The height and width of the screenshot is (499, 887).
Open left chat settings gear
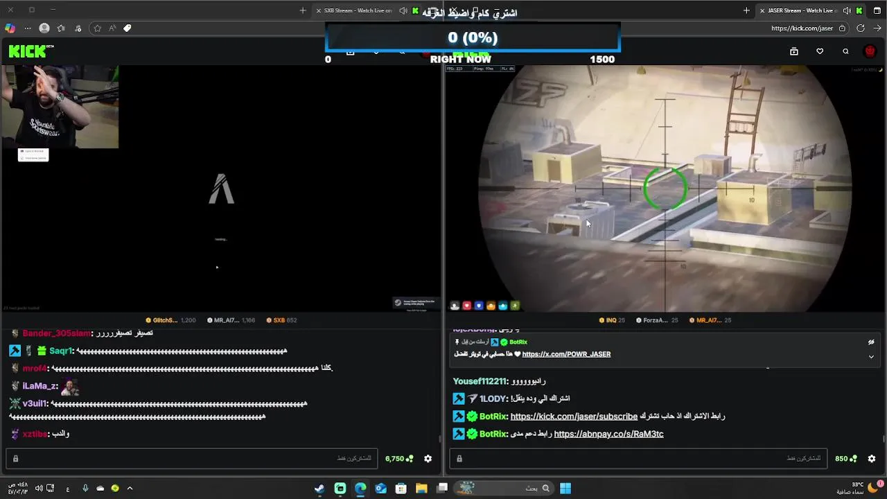pyautogui.click(x=428, y=459)
